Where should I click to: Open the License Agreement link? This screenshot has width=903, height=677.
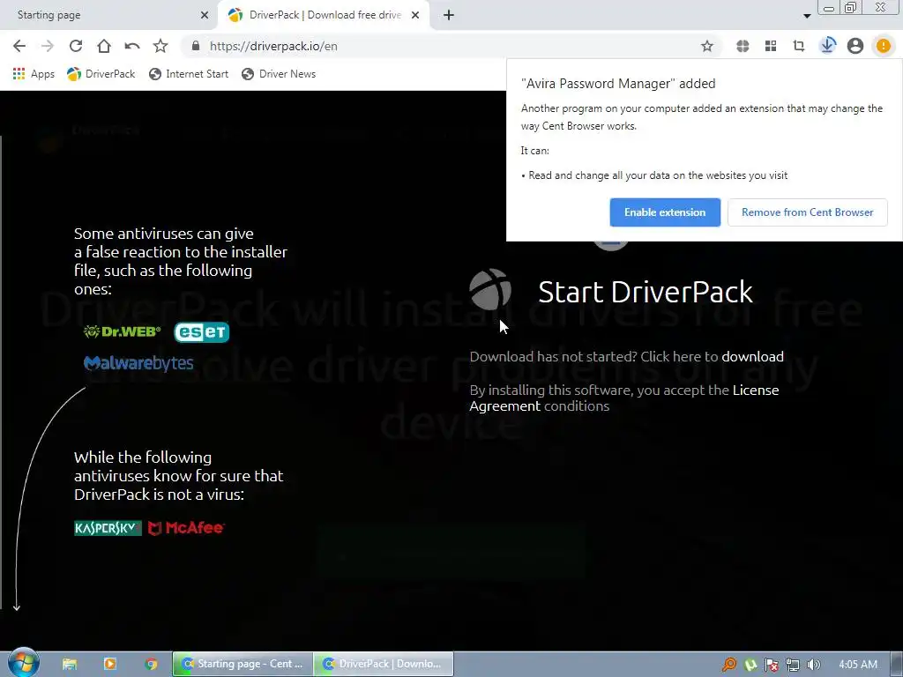[623, 398]
